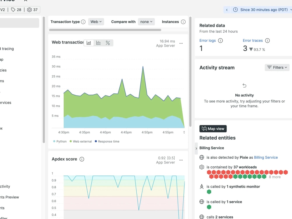The image size is (292, 219).
Task: Click the '0.92 [0.5]' Apdex value
Action: [166, 158]
